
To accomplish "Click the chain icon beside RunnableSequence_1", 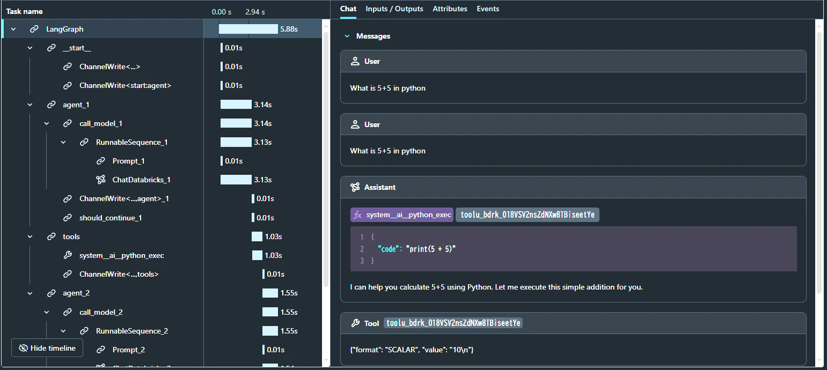I will [x=84, y=142].
